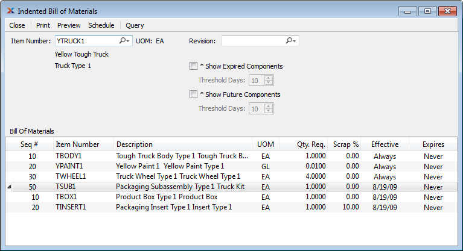
Task: Click the Revision field magnifier icon
Action: pos(290,41)
